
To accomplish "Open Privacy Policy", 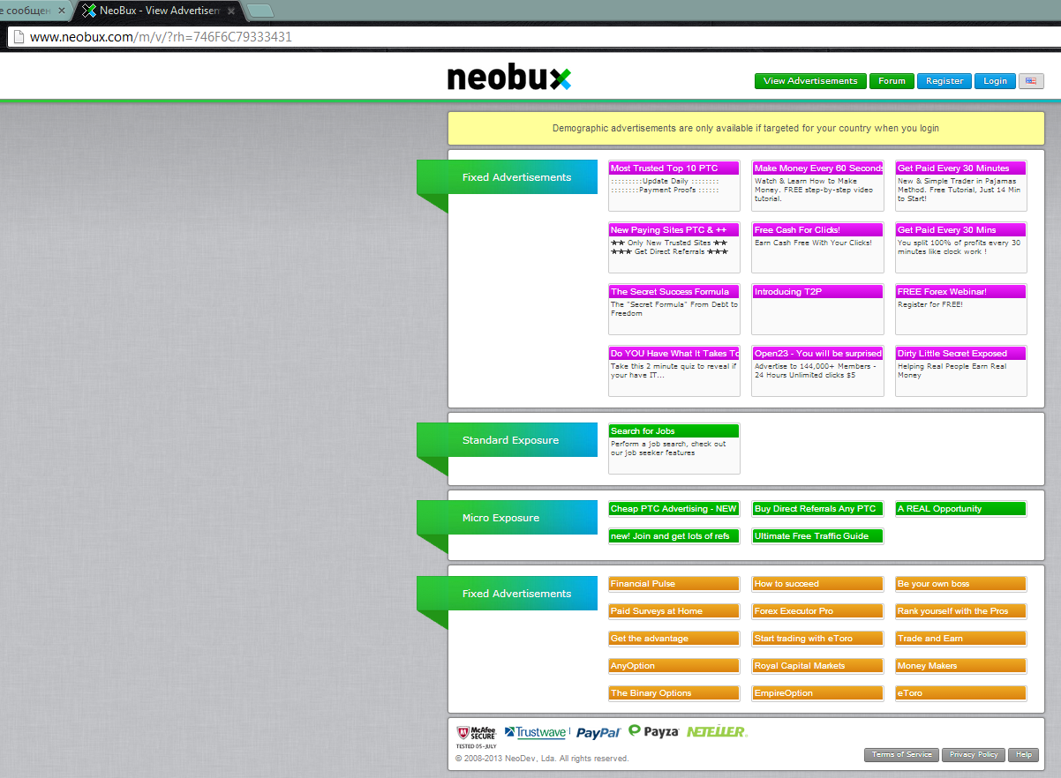I will [974, 755].
